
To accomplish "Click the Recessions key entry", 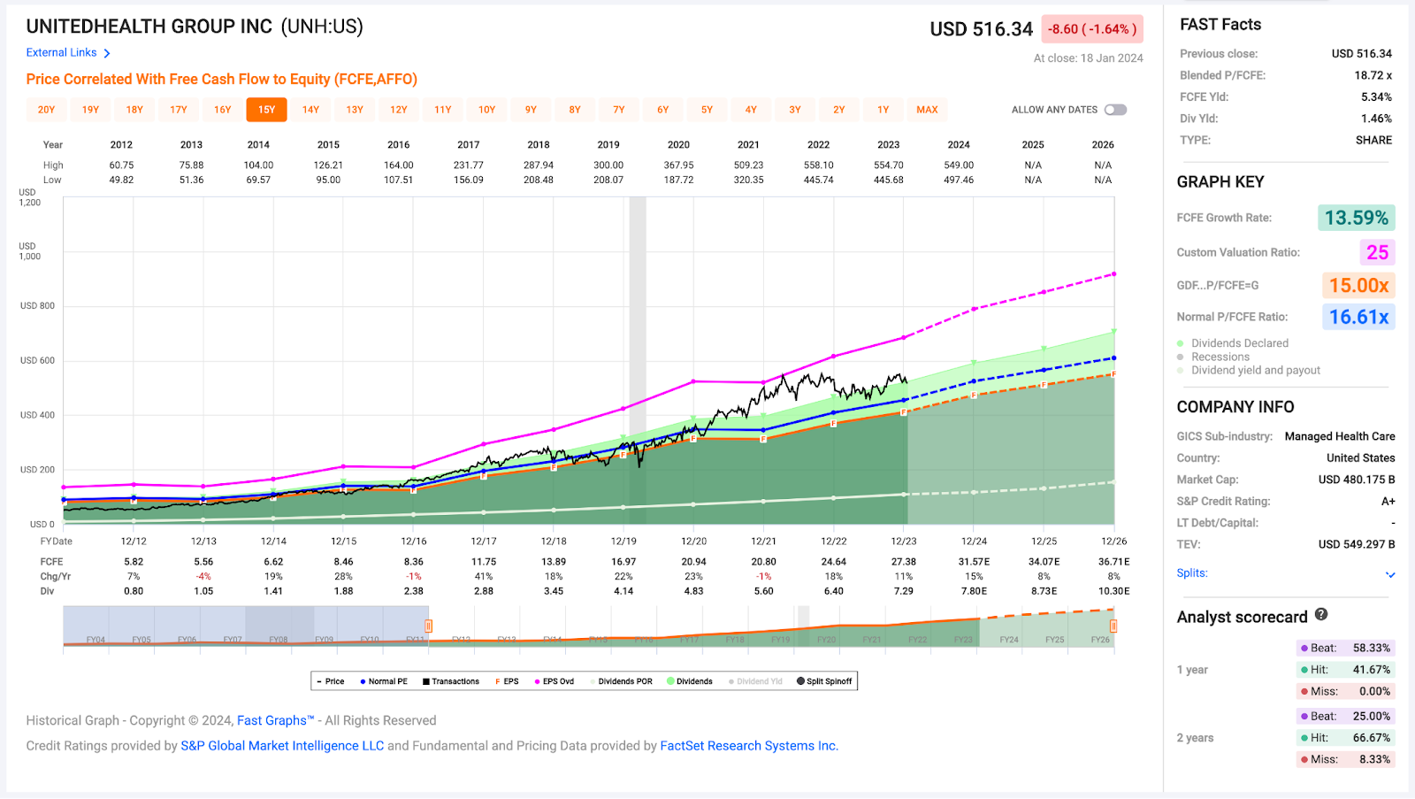I will 1213,357.
